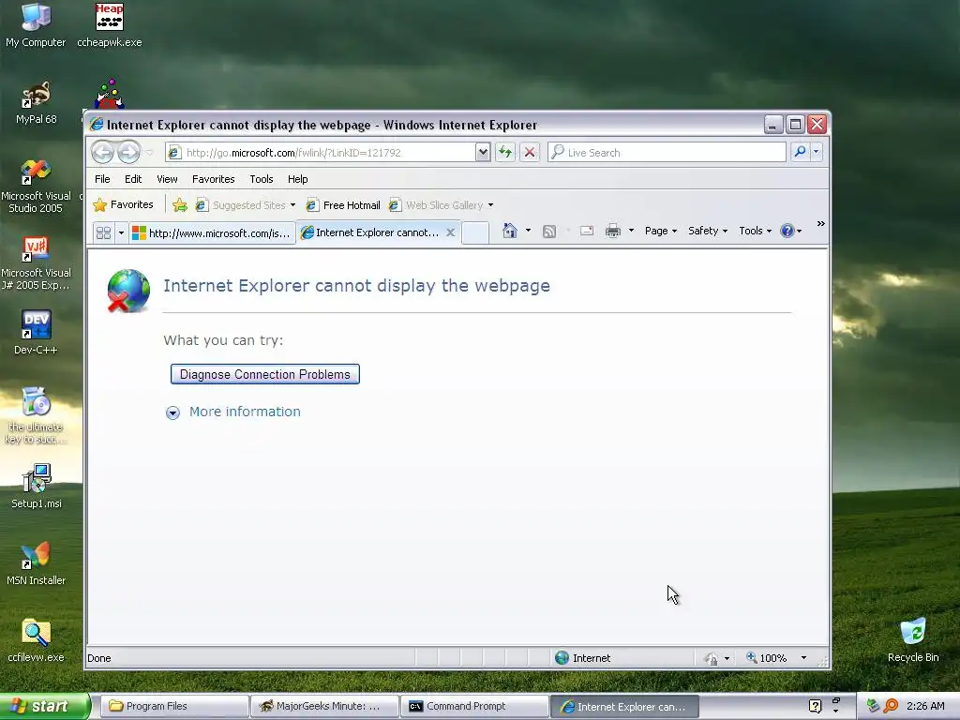The image size is (960, 720).
Task: Close the Internet Explorer cannot display tab
Action: 450,232
